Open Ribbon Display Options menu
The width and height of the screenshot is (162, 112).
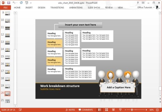click(x=143, y=3)
